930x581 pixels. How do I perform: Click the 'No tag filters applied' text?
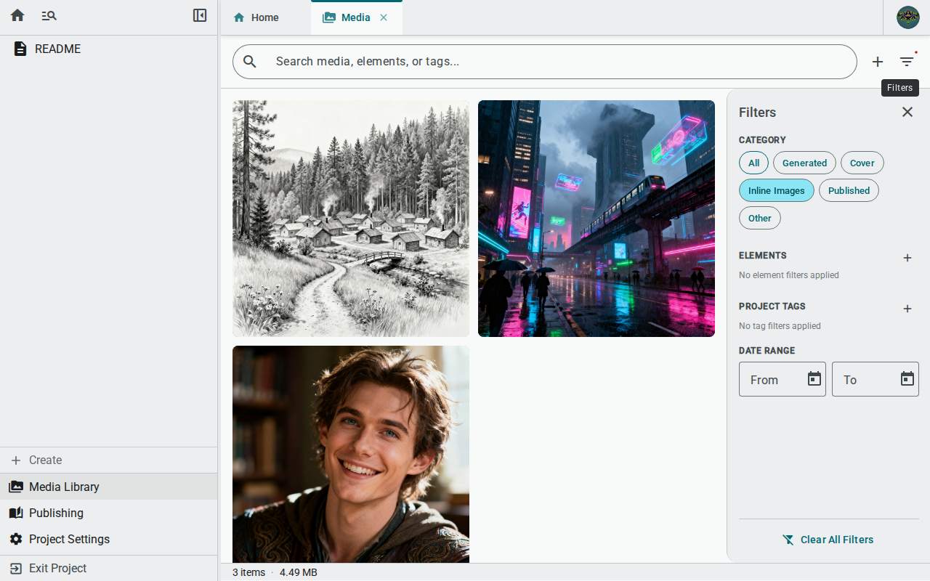780,326
